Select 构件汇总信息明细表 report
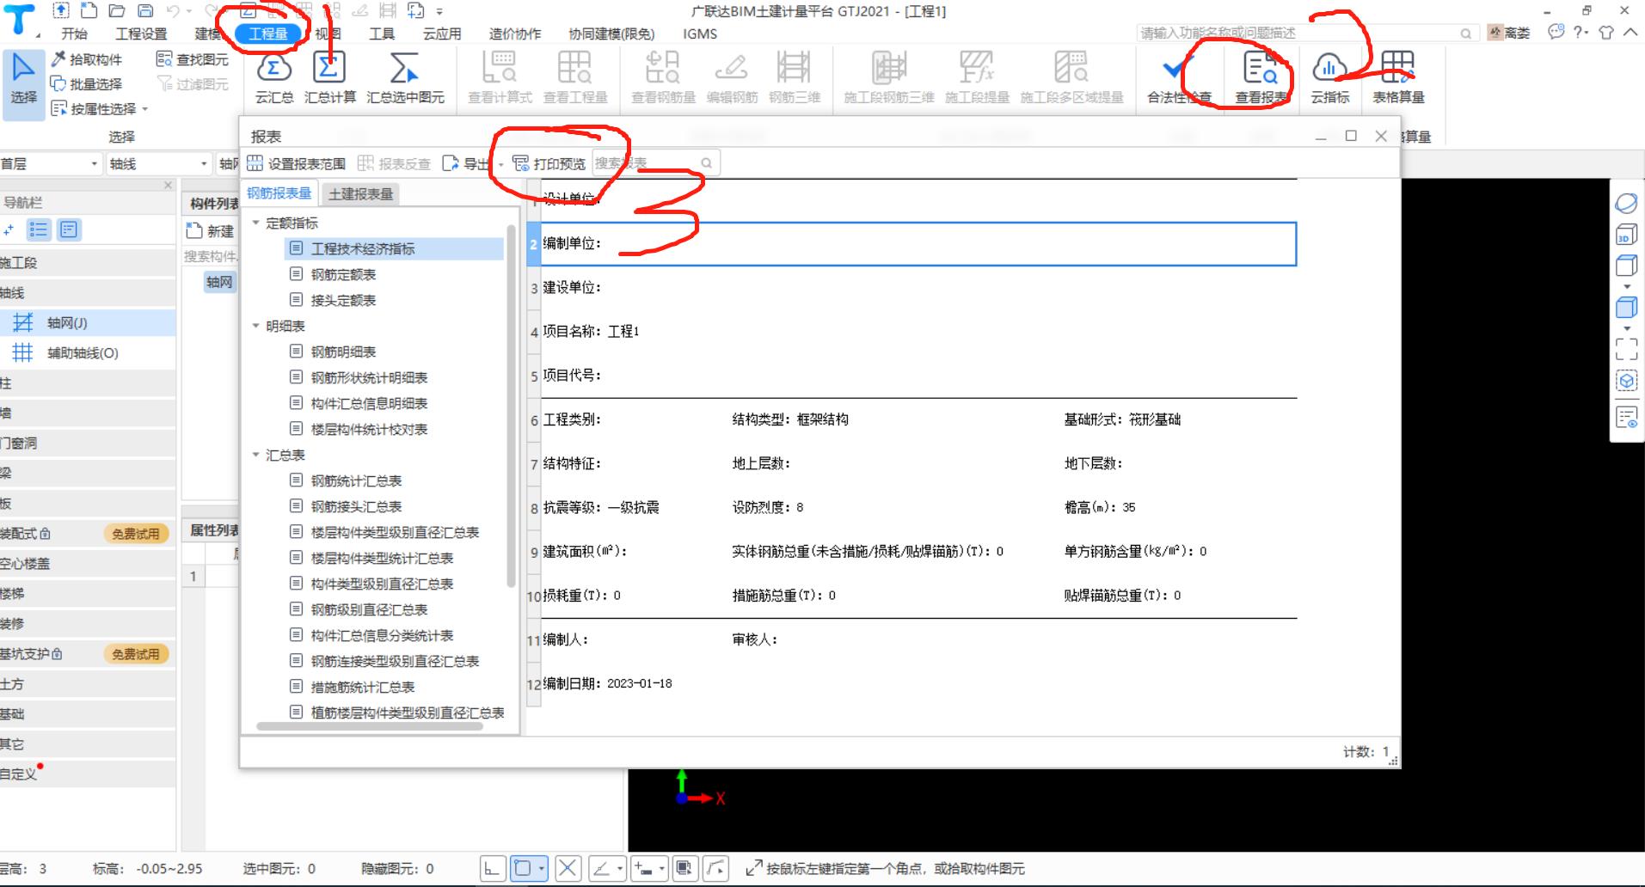This screenshot has width=1645, height=887. pos(369,403)
